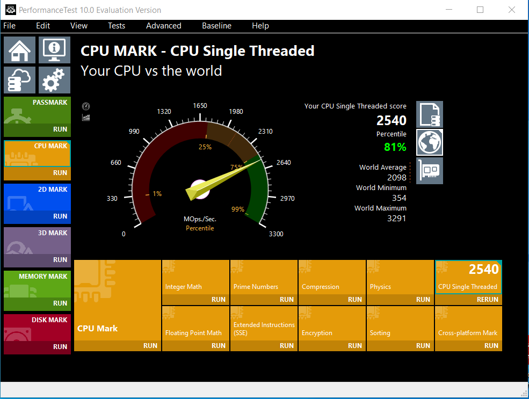Select the CPU Single Threaded tile

(468, 277)
